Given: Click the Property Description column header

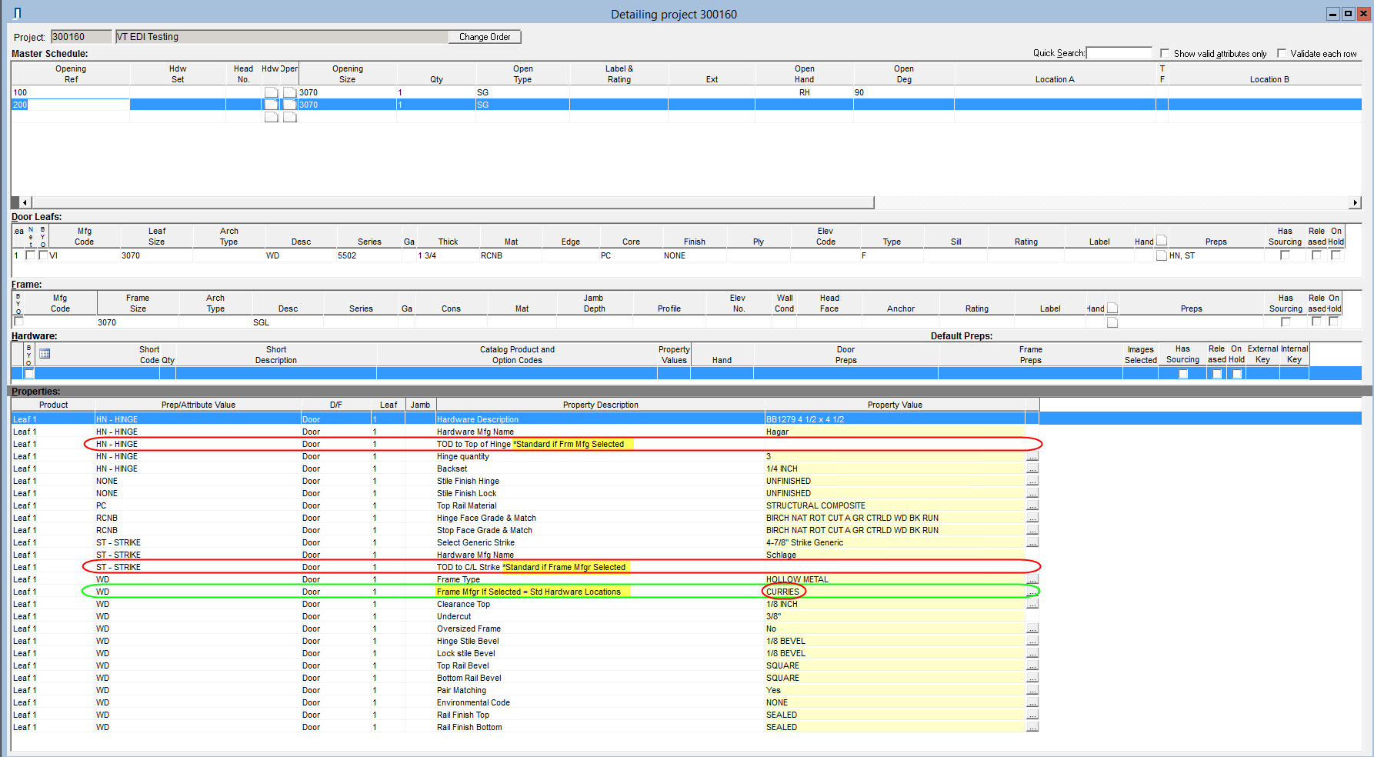Looking at the screenshot, I should coord(600,405).
